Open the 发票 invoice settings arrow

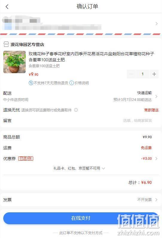[156, 200]
